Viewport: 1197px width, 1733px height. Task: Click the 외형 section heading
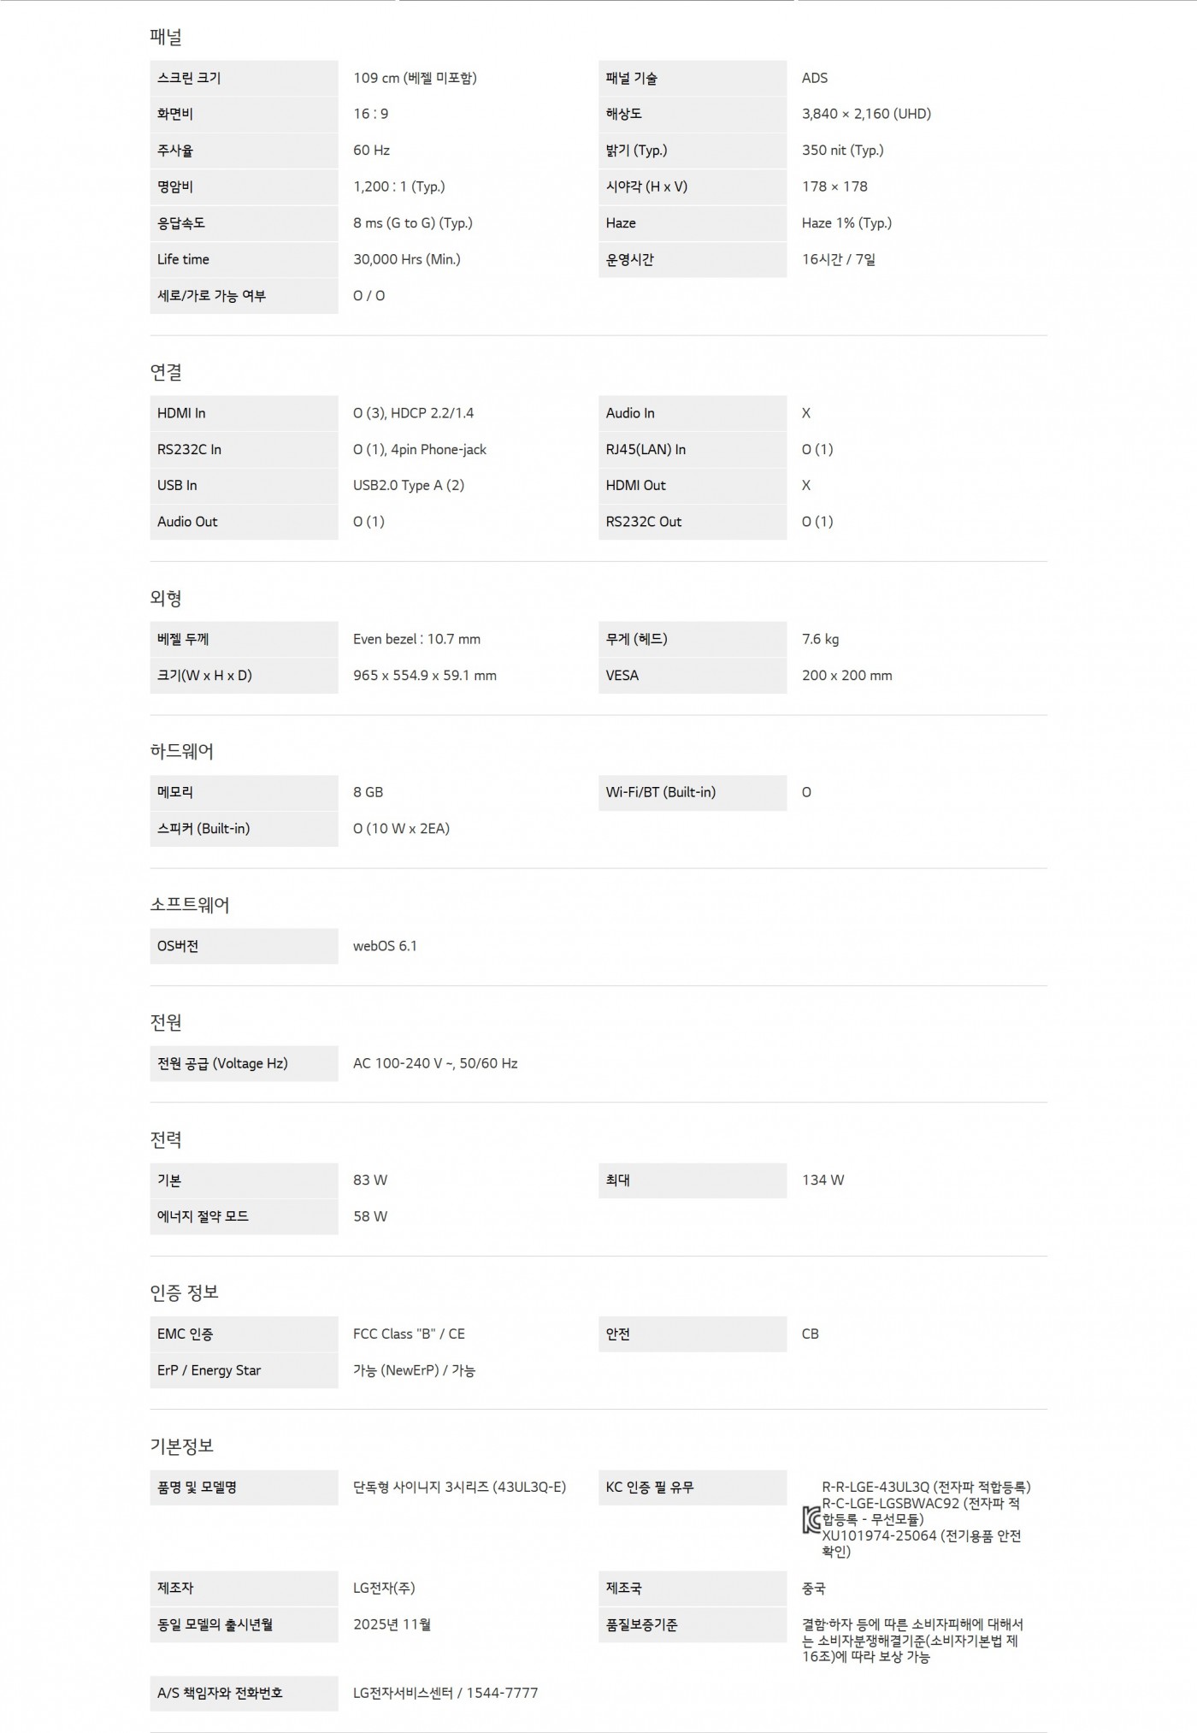tap(166, 598)
